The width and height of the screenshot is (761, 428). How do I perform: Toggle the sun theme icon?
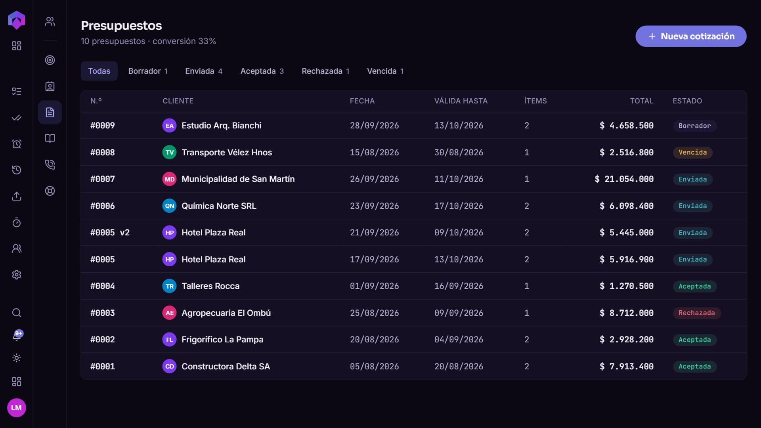pyautogui.click(x=17, y=358)
